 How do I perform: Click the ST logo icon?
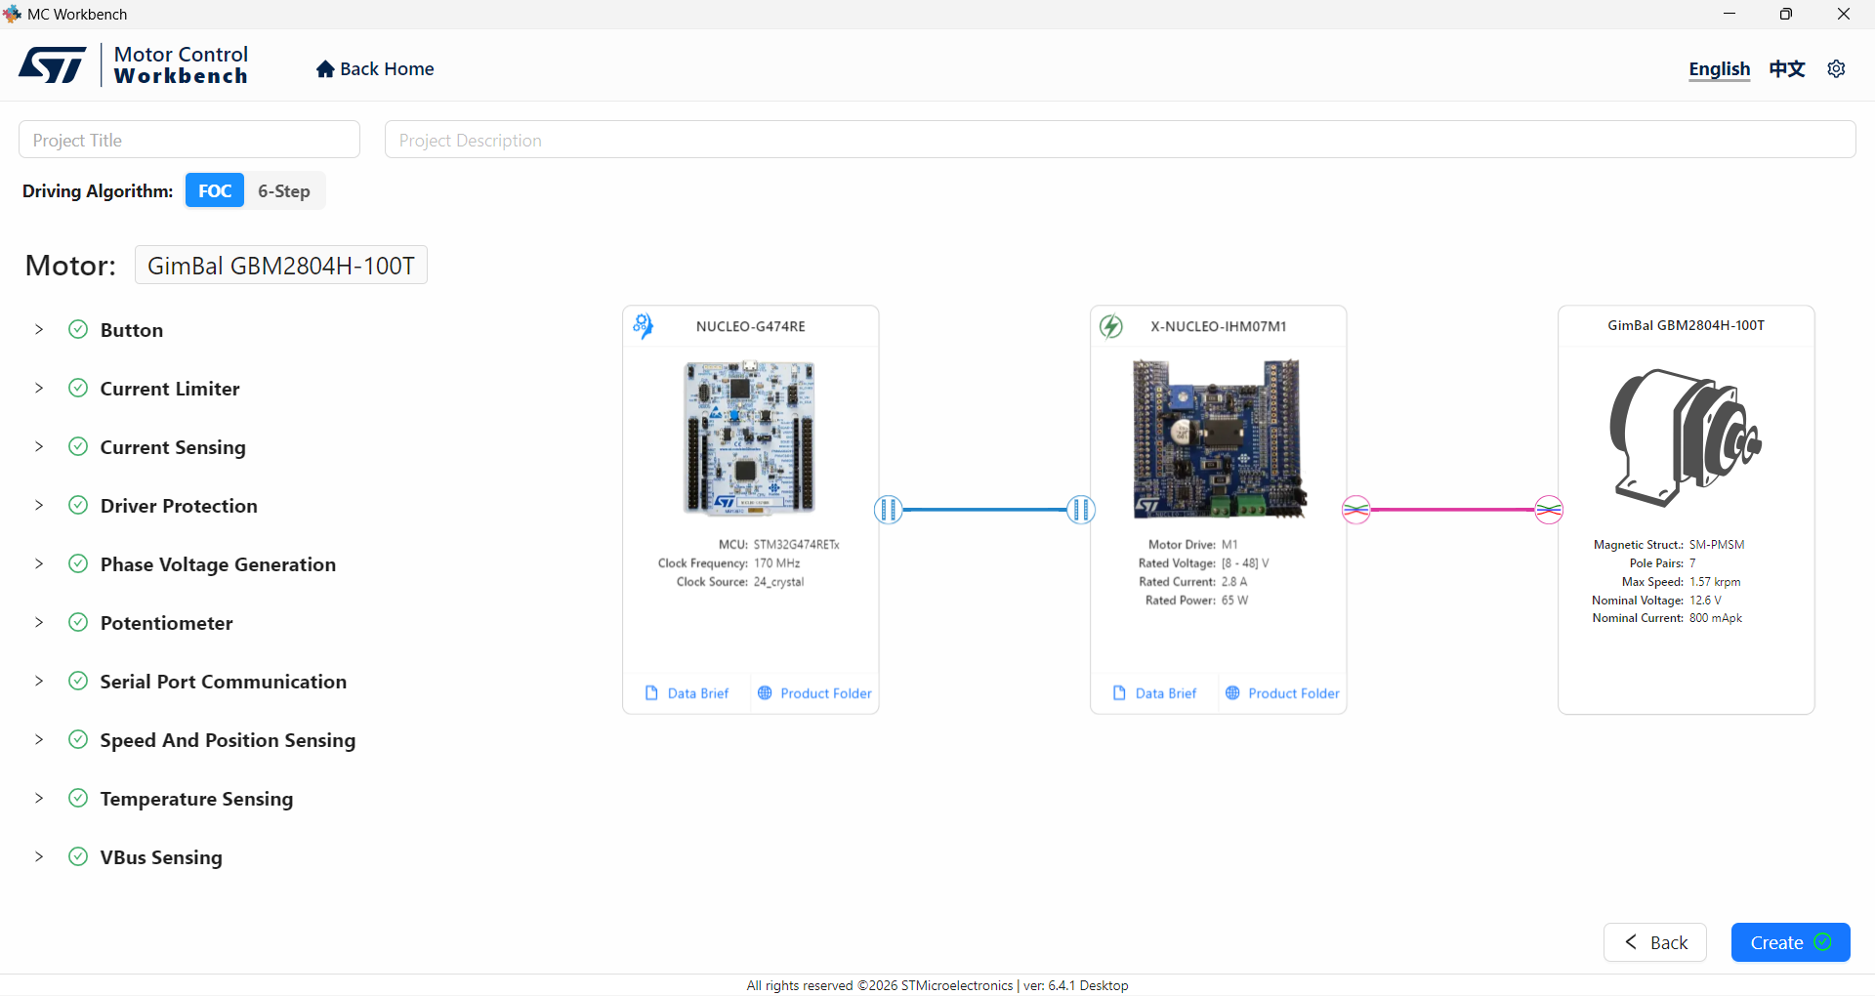click(53, 65)
